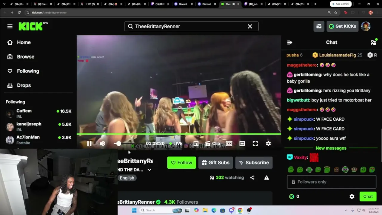The height and width of the screenshot is (215, 382).
Task: Subscribe to the channel
Action: [254, 163]
